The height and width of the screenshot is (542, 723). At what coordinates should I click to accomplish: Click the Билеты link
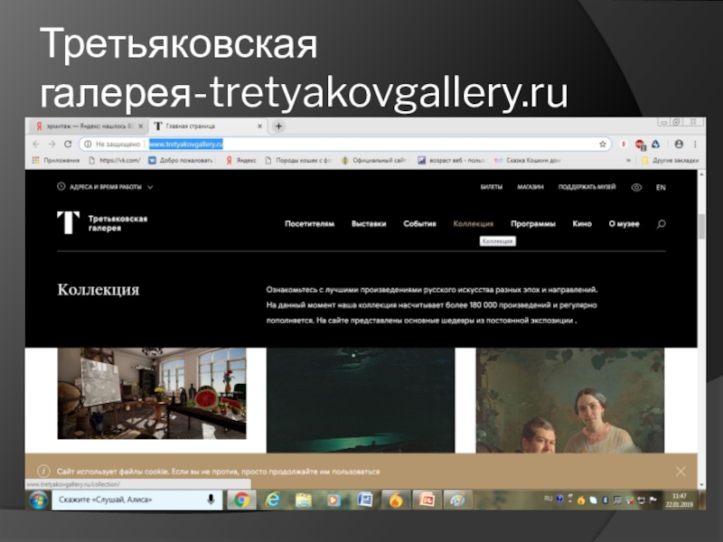(491, 187)
